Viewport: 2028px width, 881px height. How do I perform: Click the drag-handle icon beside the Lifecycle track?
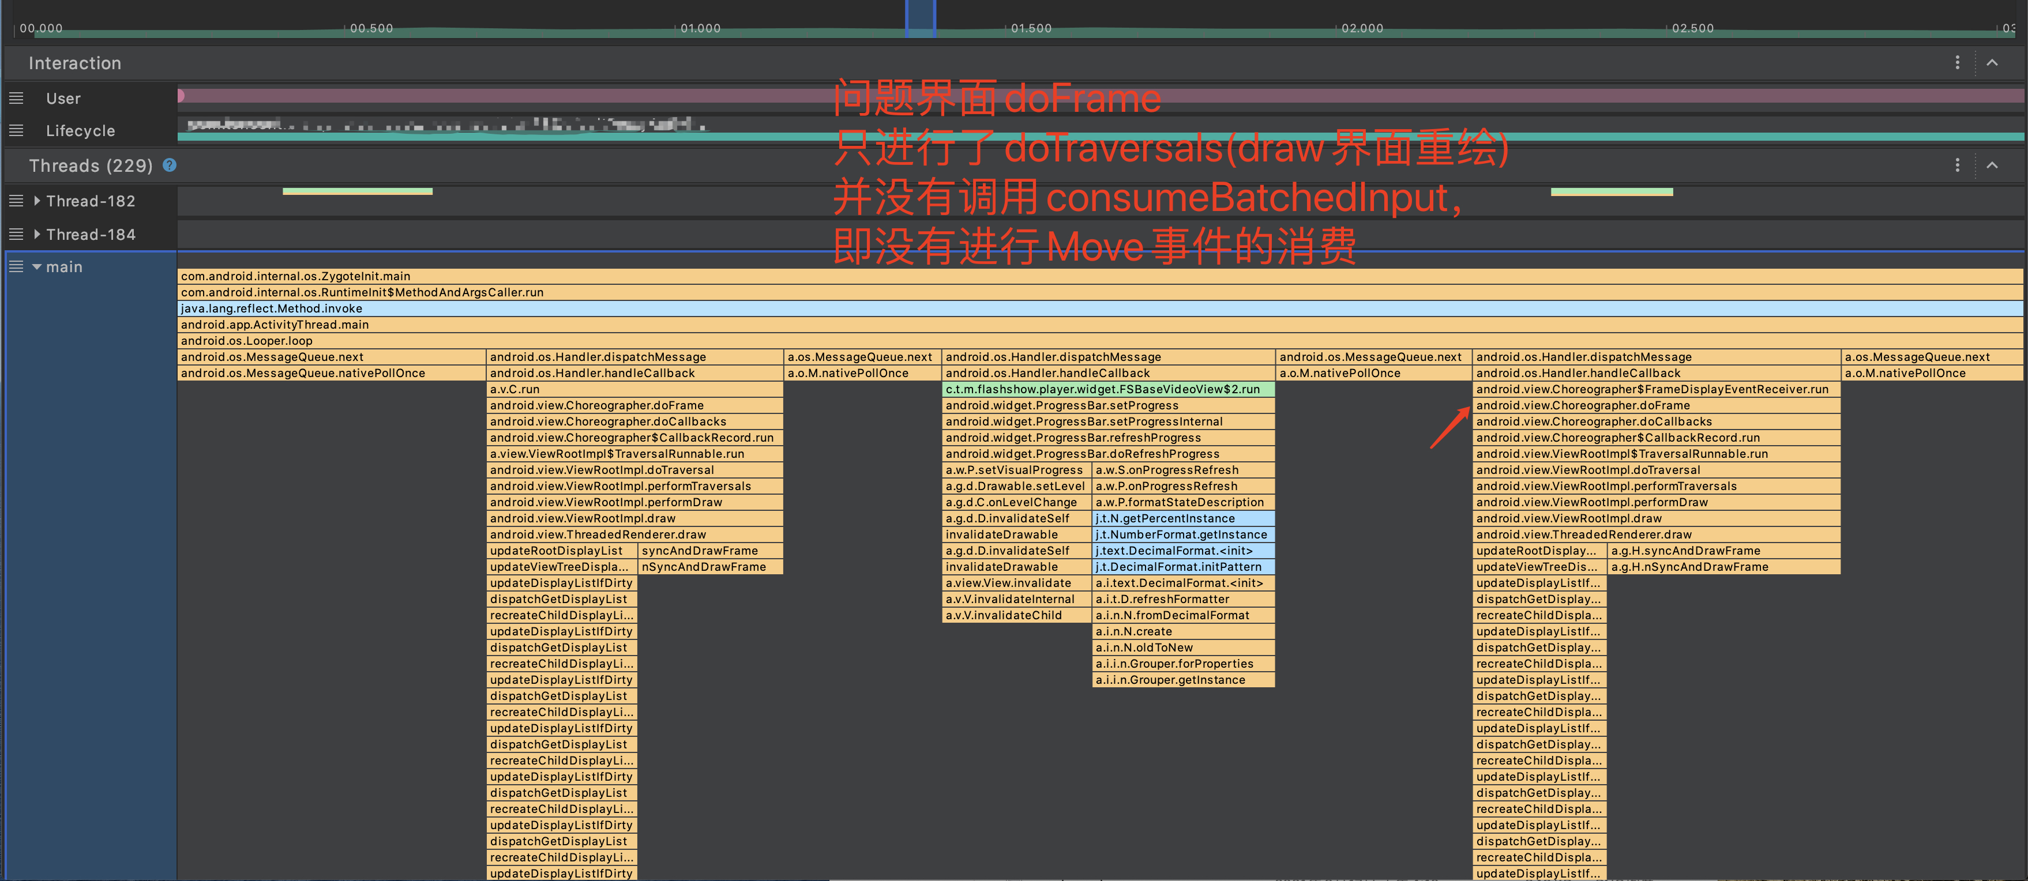coord(16,131)
